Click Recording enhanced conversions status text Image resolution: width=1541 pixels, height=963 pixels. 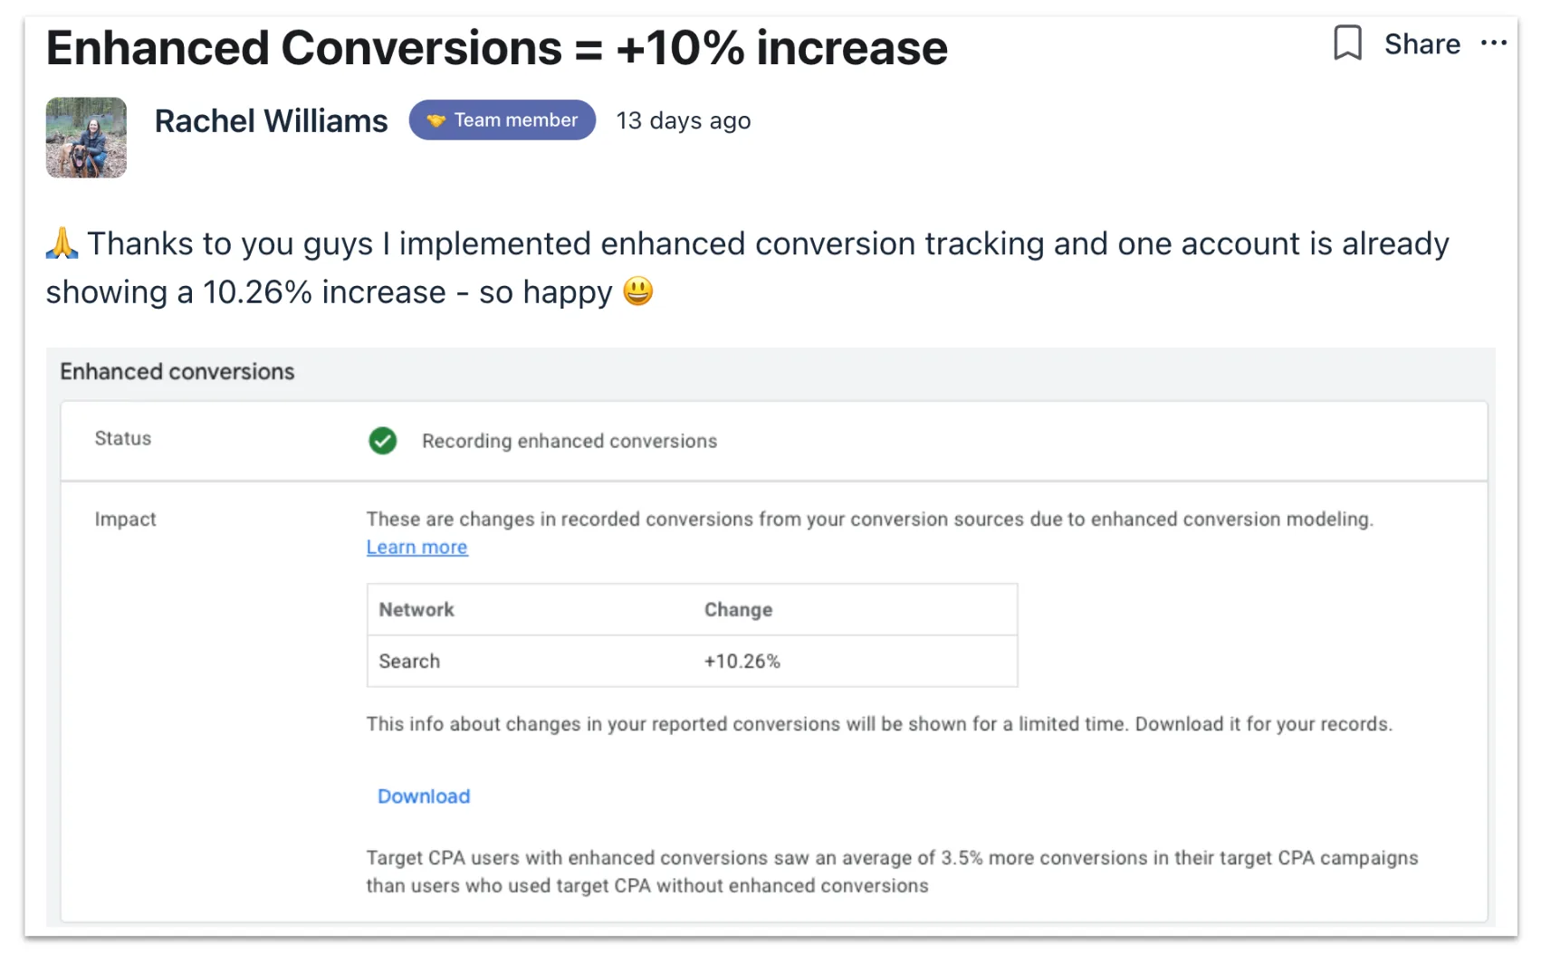[x=569, y=441]
